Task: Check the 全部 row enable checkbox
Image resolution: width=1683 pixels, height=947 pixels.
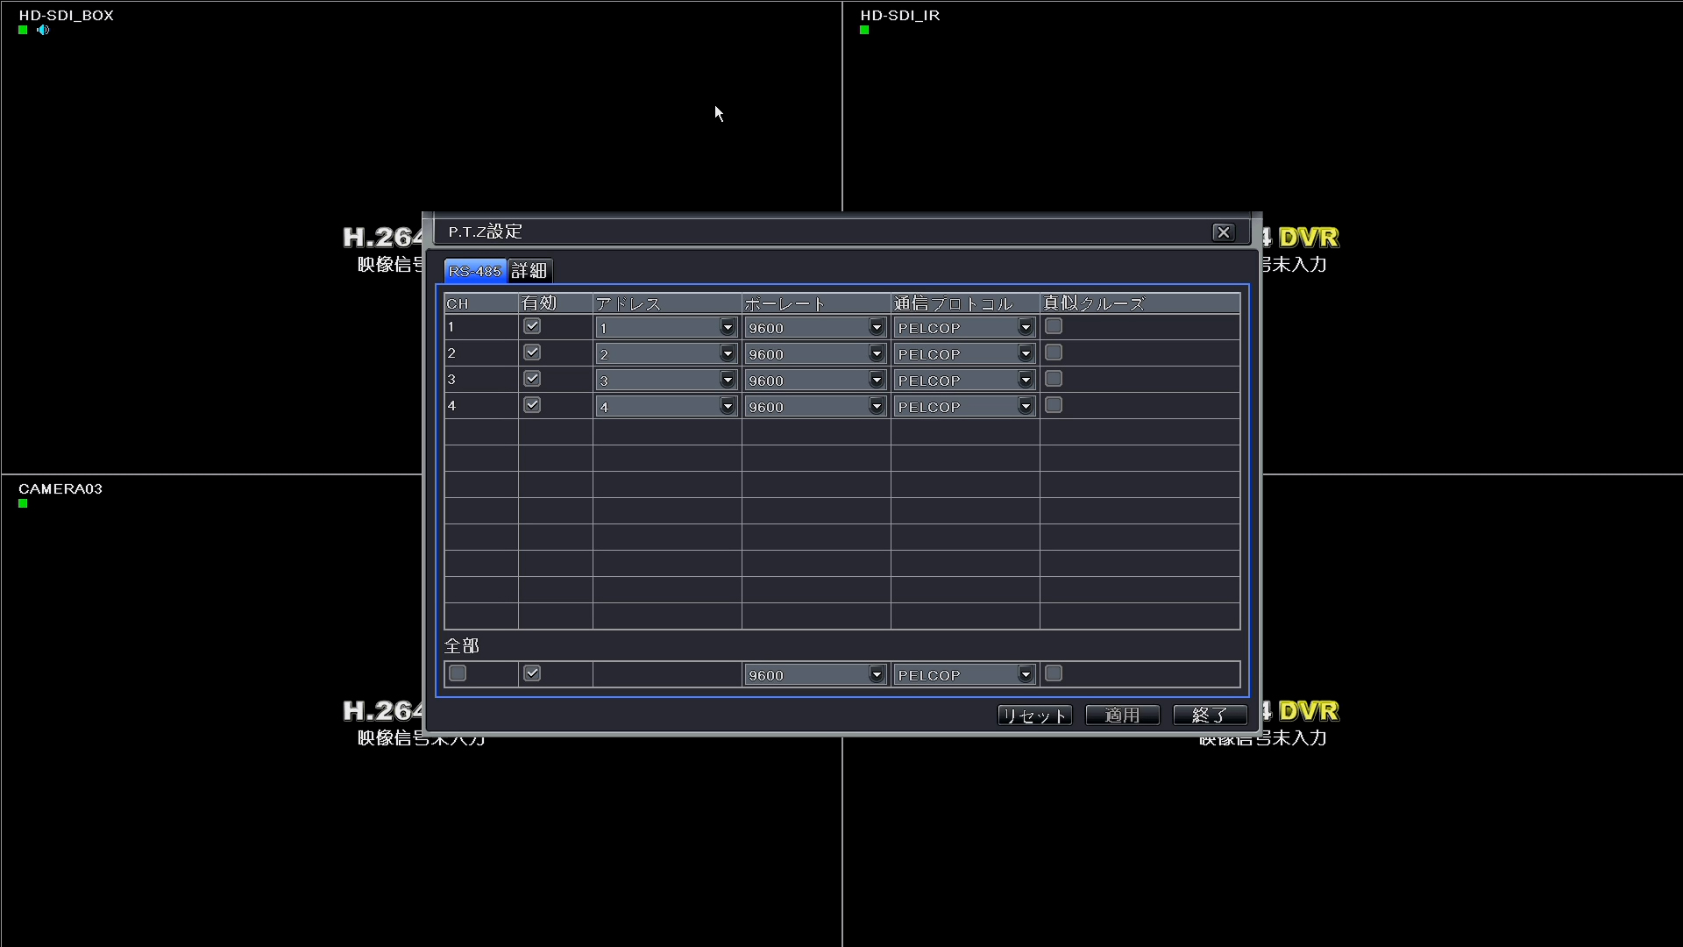Action: [531, 673]
